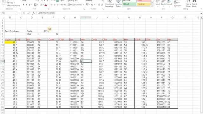Click the Copy button
The image size is (203, 114).
[11, 3]
